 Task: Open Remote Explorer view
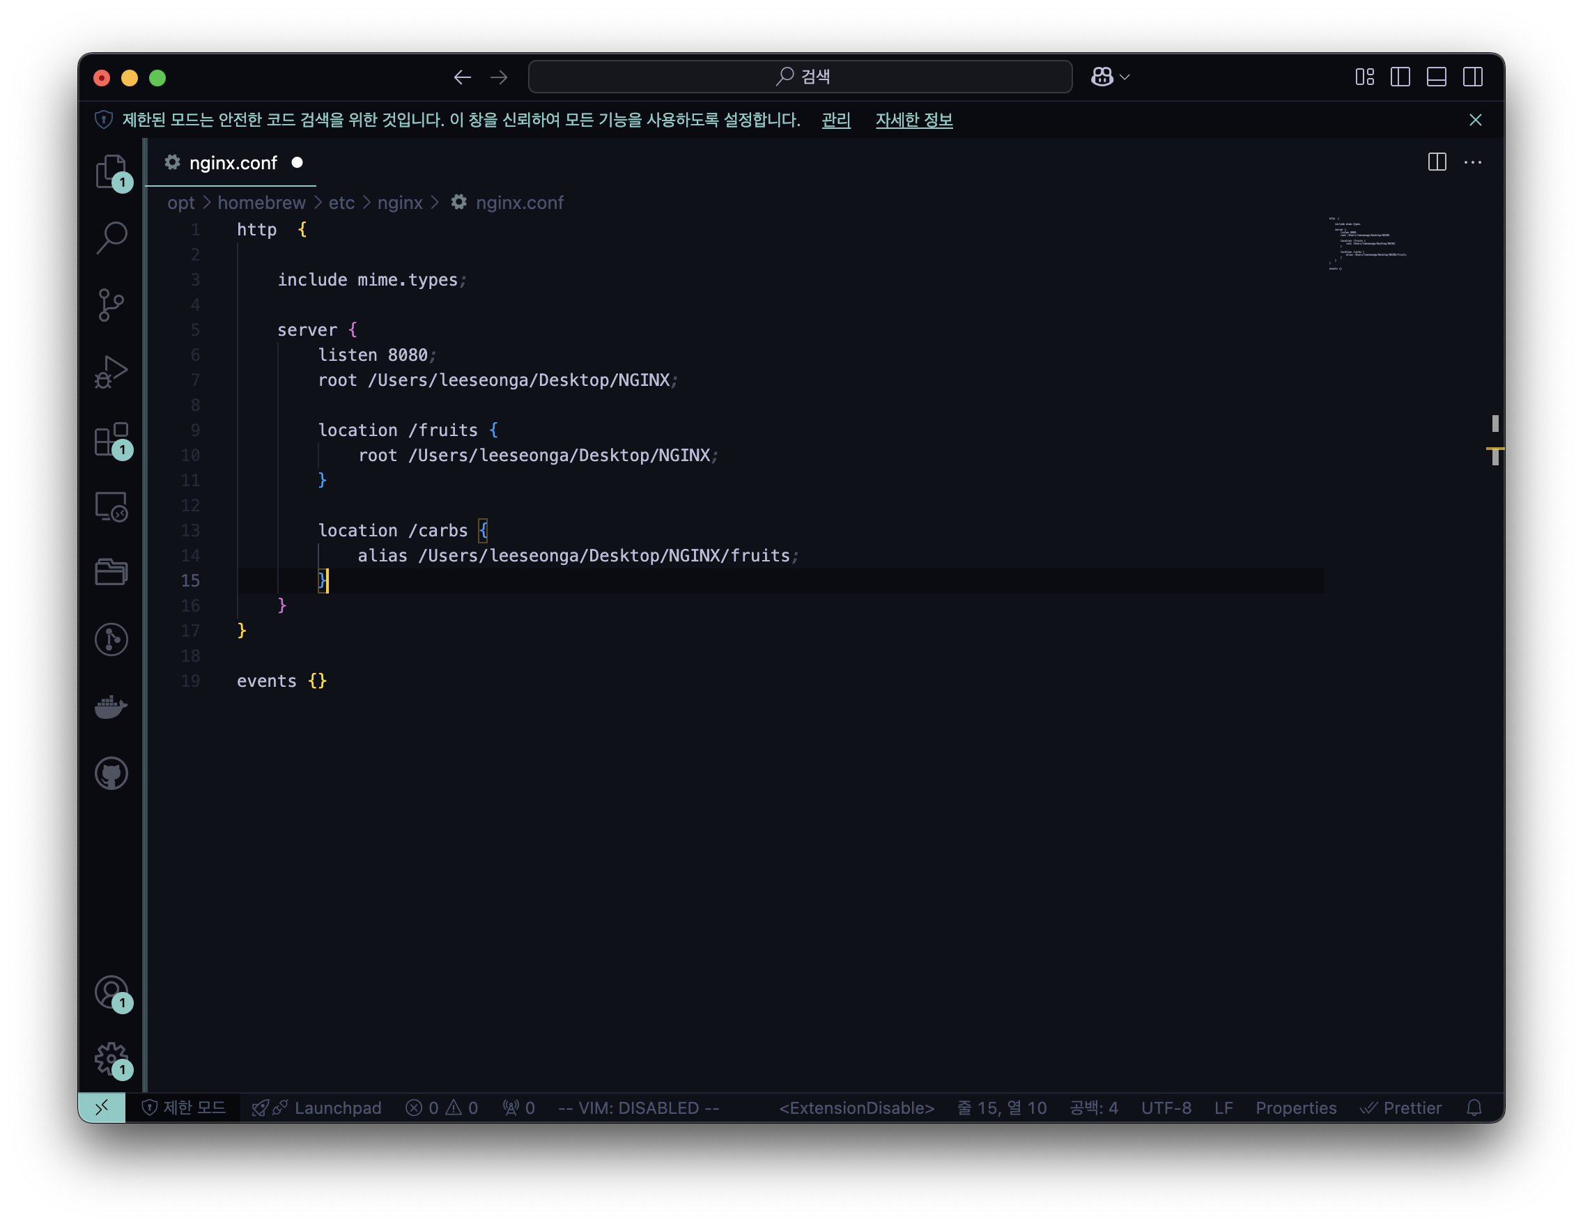pos(111,506)
